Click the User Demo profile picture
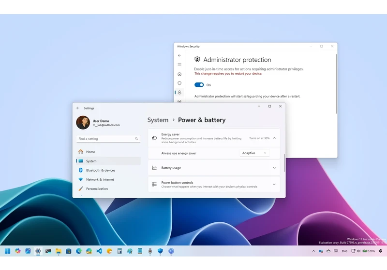This screenshot has width=387, height=270. [x=83, y=122]
